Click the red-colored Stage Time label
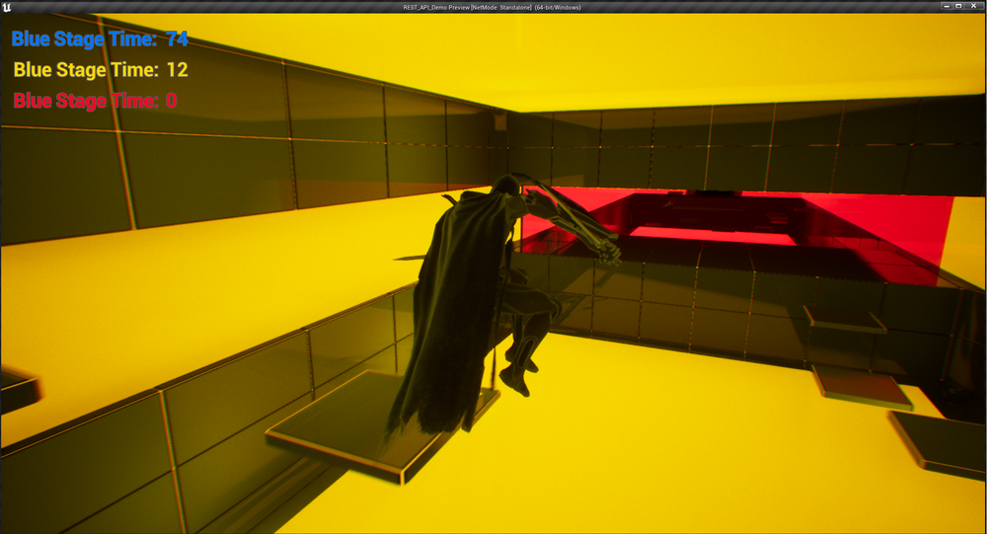The height and width of the screenshot is (534, 987). pos(86,101)
